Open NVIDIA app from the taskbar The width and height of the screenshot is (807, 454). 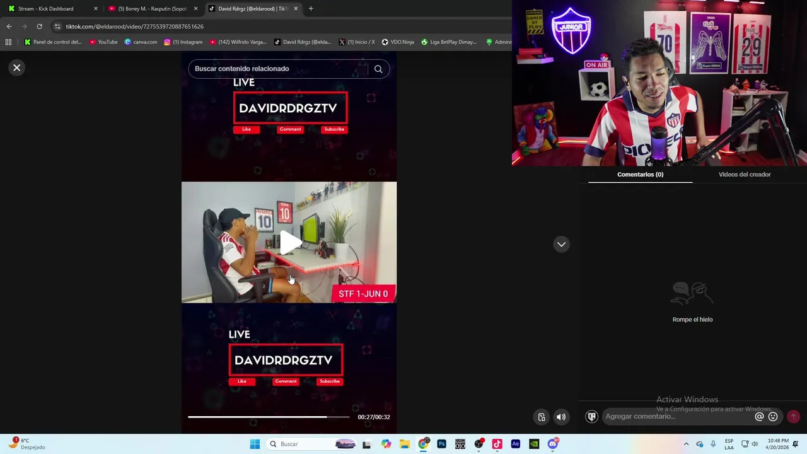534,444
